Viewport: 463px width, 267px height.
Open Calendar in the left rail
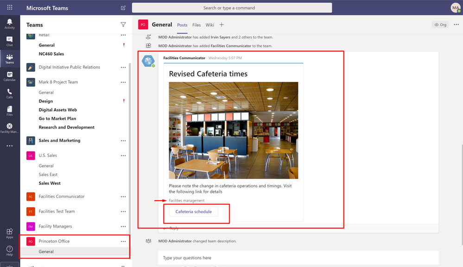tap(9, 76)
